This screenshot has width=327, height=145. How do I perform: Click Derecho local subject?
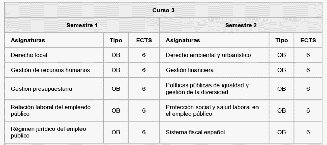[29, 55]
